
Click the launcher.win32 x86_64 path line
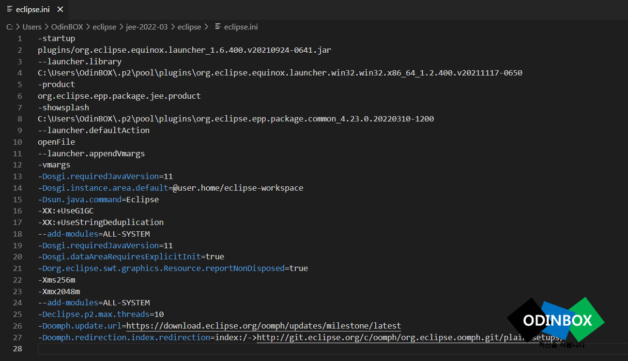click(280, 73)
